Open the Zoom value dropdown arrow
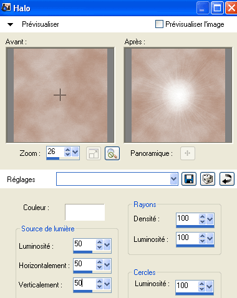Viewport: 237px width, 298px height. click(75, 152)
